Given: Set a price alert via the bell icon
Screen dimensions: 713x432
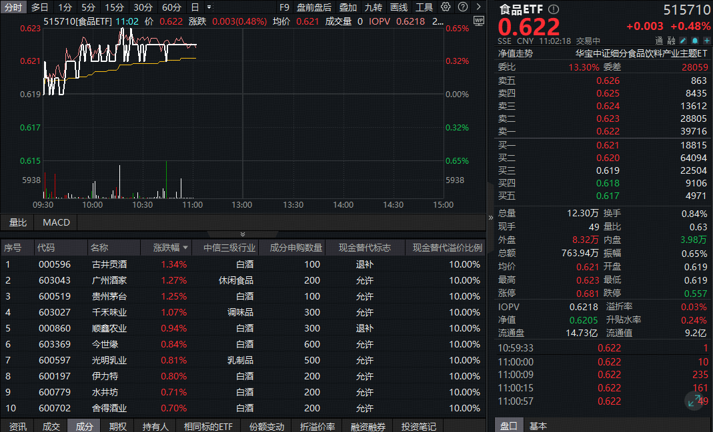Looking at the screenshot, I should (695, 41).
